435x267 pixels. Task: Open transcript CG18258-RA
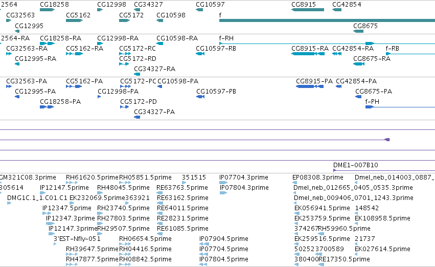click(60, 38)
